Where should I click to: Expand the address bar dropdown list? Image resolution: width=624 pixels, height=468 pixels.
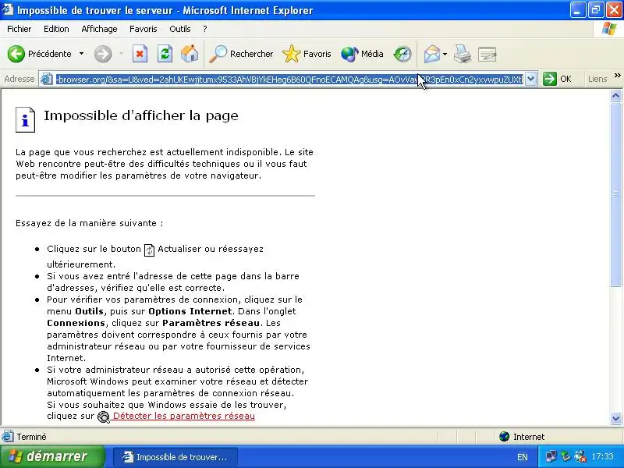(530, 80)
